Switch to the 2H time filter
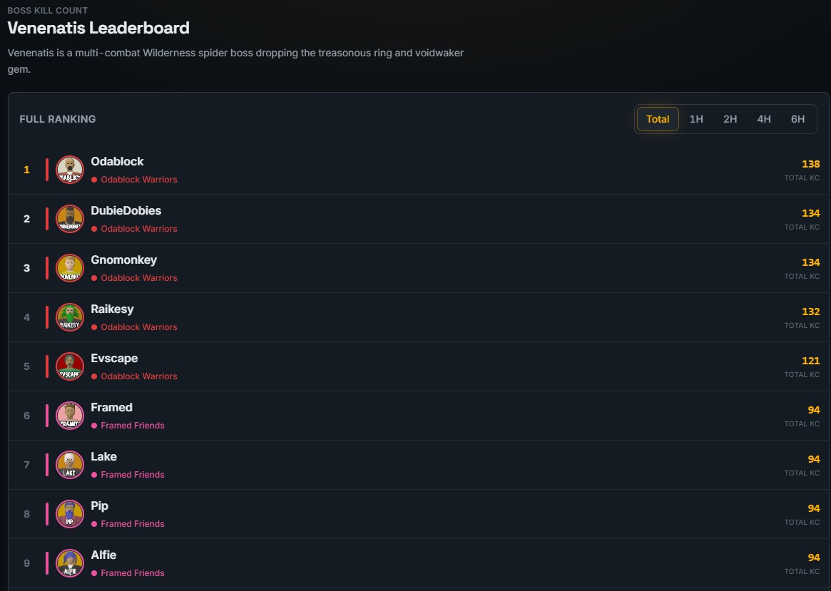The height and width of the screenshot is (591, 831). point(730,119)
